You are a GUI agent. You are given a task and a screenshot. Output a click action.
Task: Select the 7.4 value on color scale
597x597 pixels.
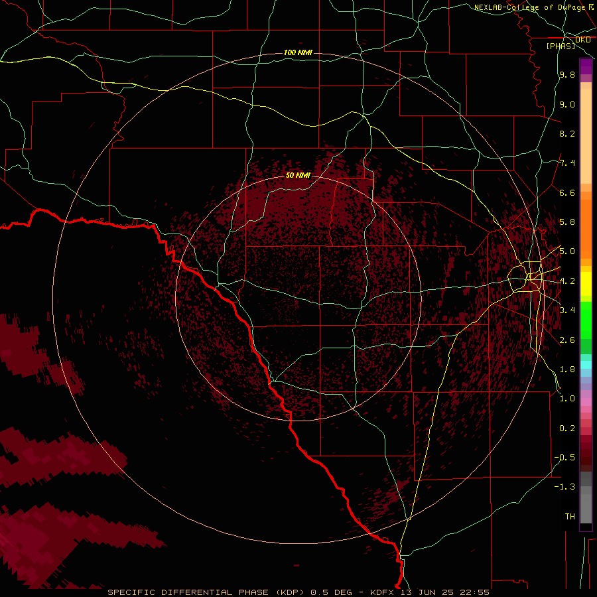click(567, 163)
